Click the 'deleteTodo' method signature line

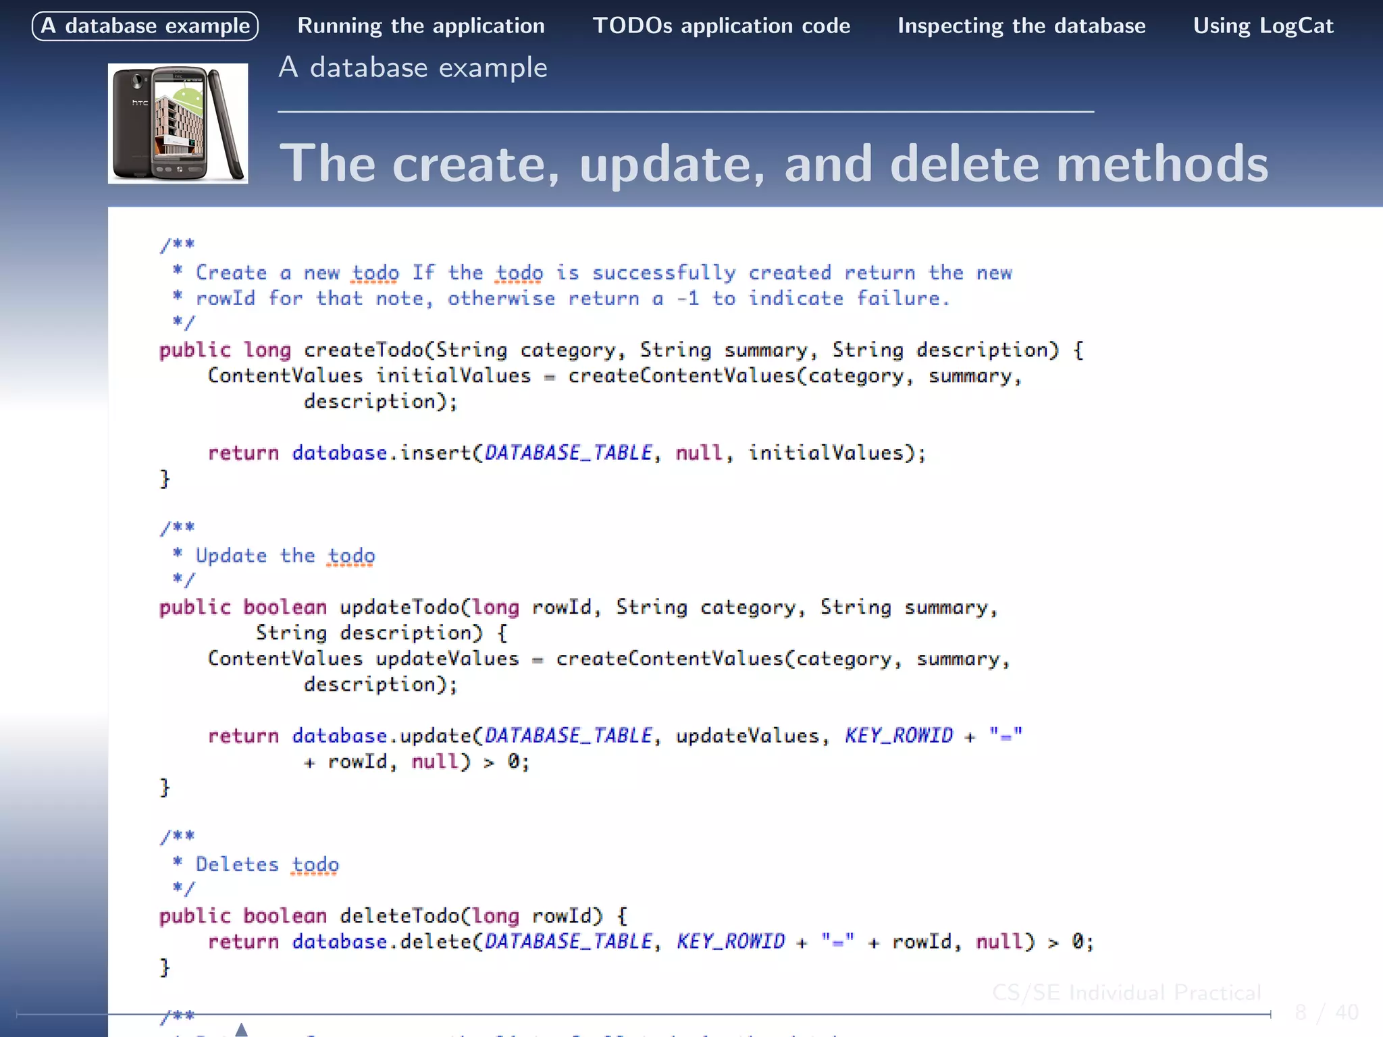point(393,916)
